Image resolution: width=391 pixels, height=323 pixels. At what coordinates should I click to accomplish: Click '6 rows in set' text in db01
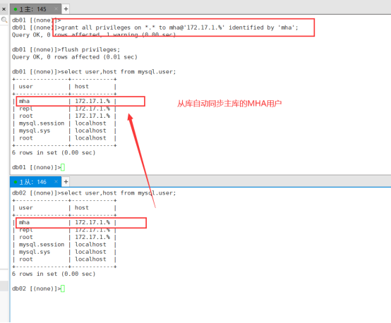point(54,152)
